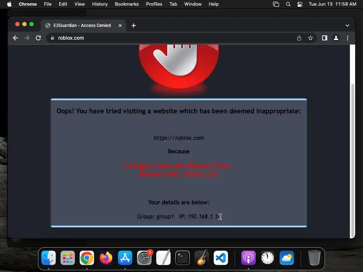Open Chrome side panel
Screen dimensions: 363x272
pos(325,38)
